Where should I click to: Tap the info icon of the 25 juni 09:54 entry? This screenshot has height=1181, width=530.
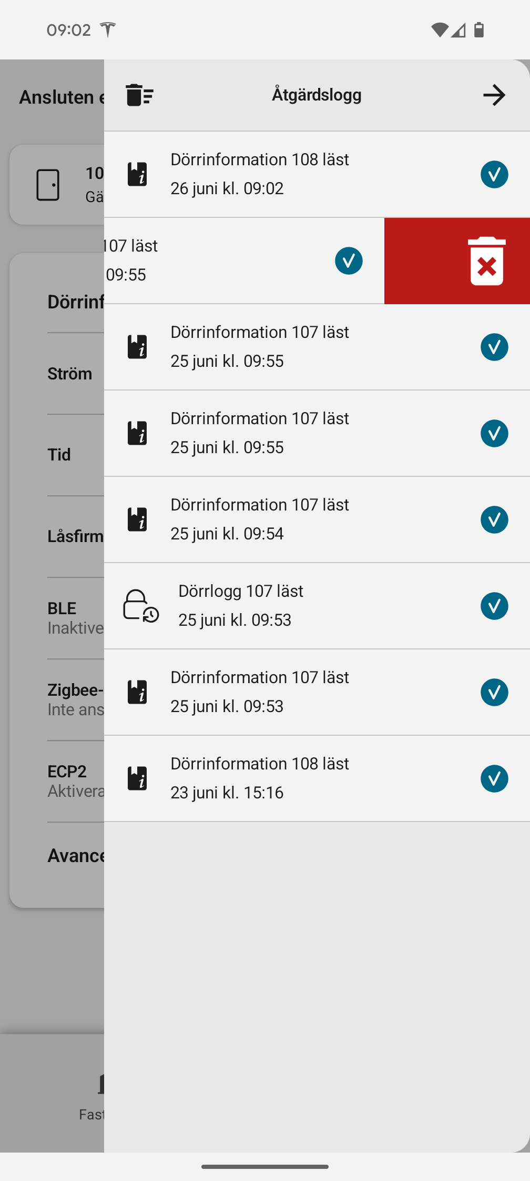point(137,519)
